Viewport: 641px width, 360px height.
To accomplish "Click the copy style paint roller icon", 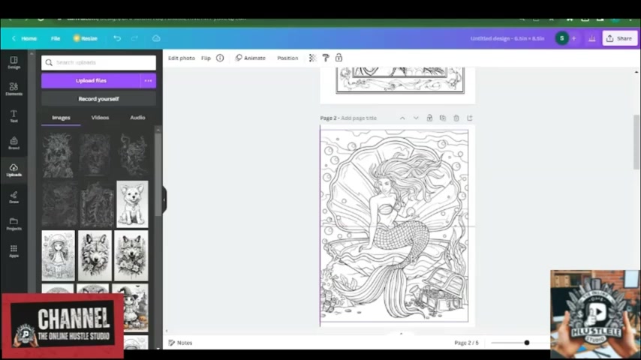I will pos(326,58).
